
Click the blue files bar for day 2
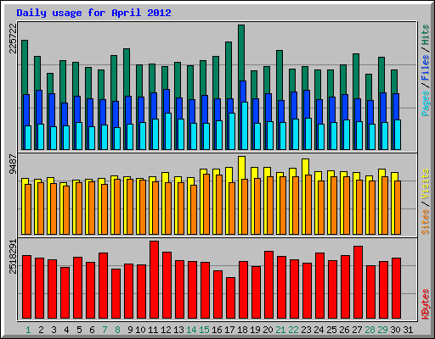(x=39, y=107)
